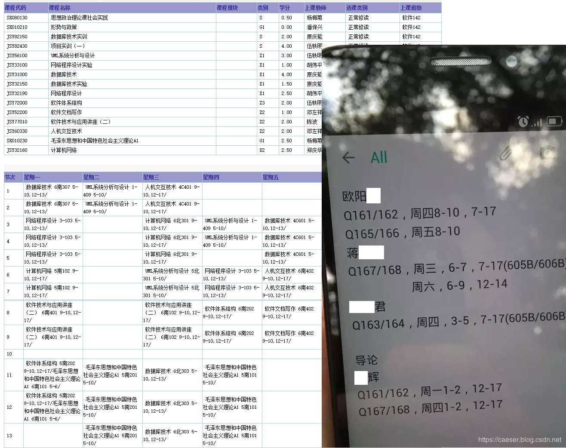Click course code JSY77010
566x448 pixels.
click(x=17, y=122)
